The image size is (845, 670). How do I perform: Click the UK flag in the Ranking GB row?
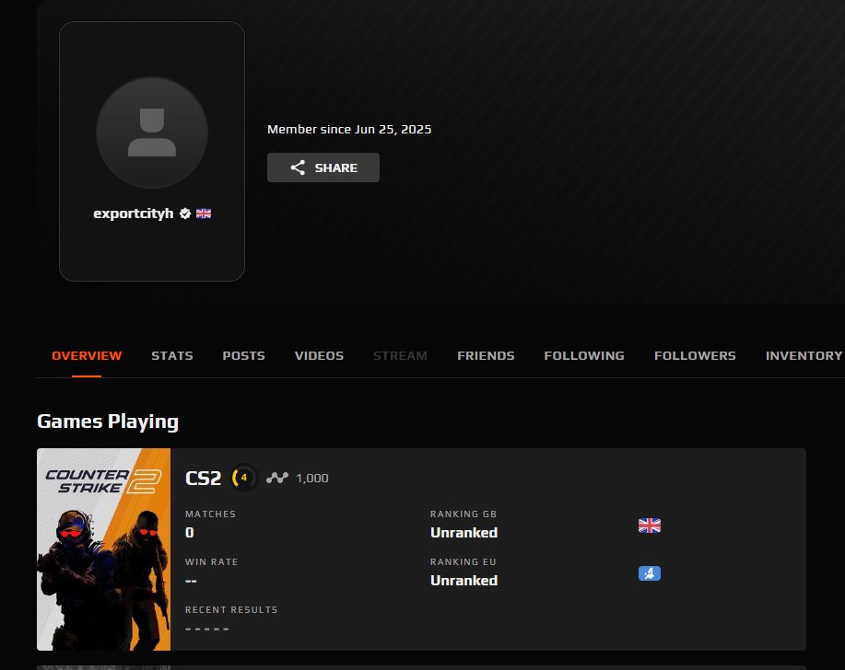click(x=650, y=526)
